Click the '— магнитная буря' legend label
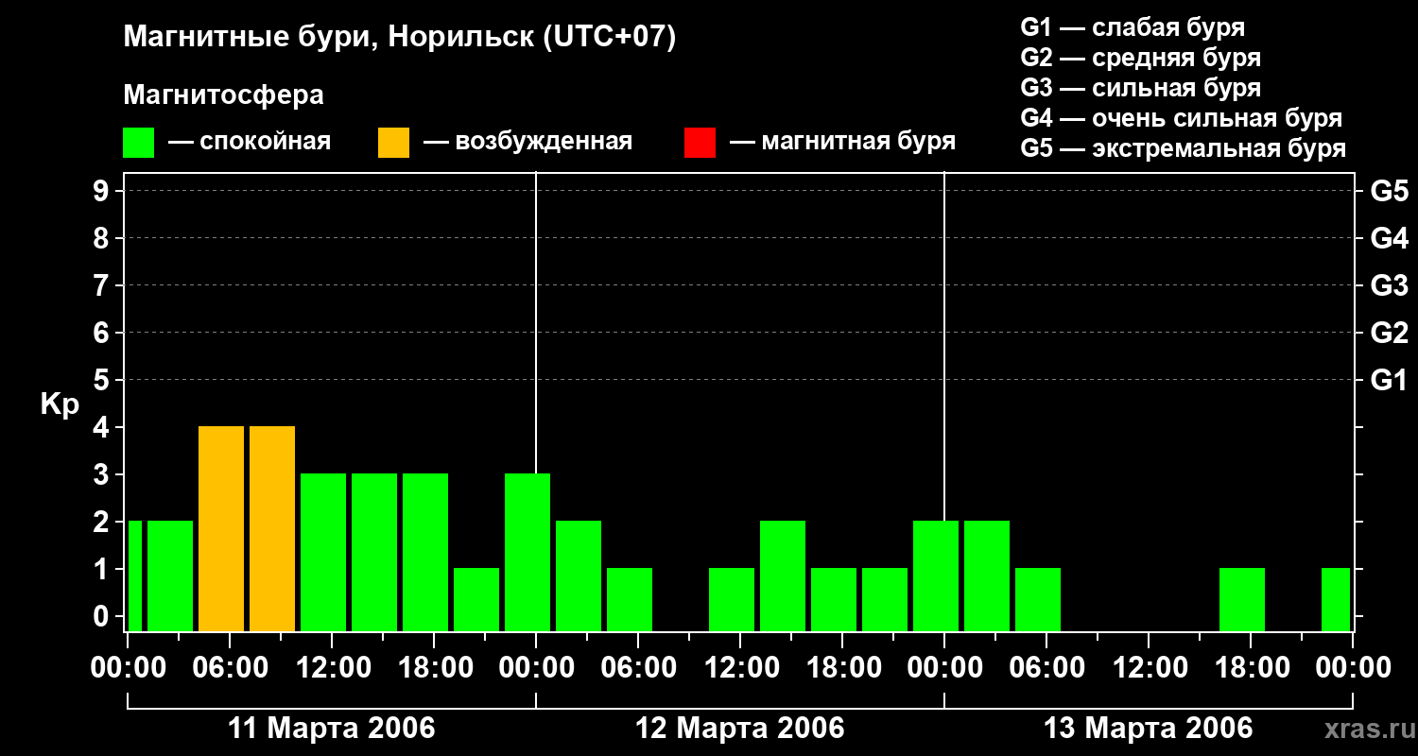The image size is (1418, 756). 843,143
